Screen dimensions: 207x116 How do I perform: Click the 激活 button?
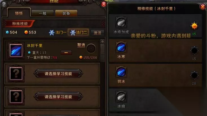click(97, 33)
